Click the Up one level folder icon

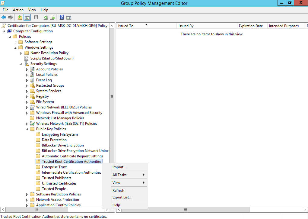[x=20, y=18]
